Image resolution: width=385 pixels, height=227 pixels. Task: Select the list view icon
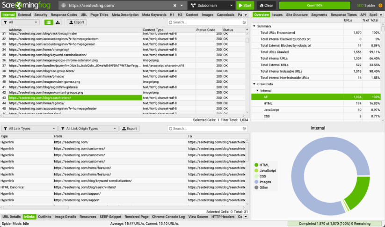click(48, 22)
